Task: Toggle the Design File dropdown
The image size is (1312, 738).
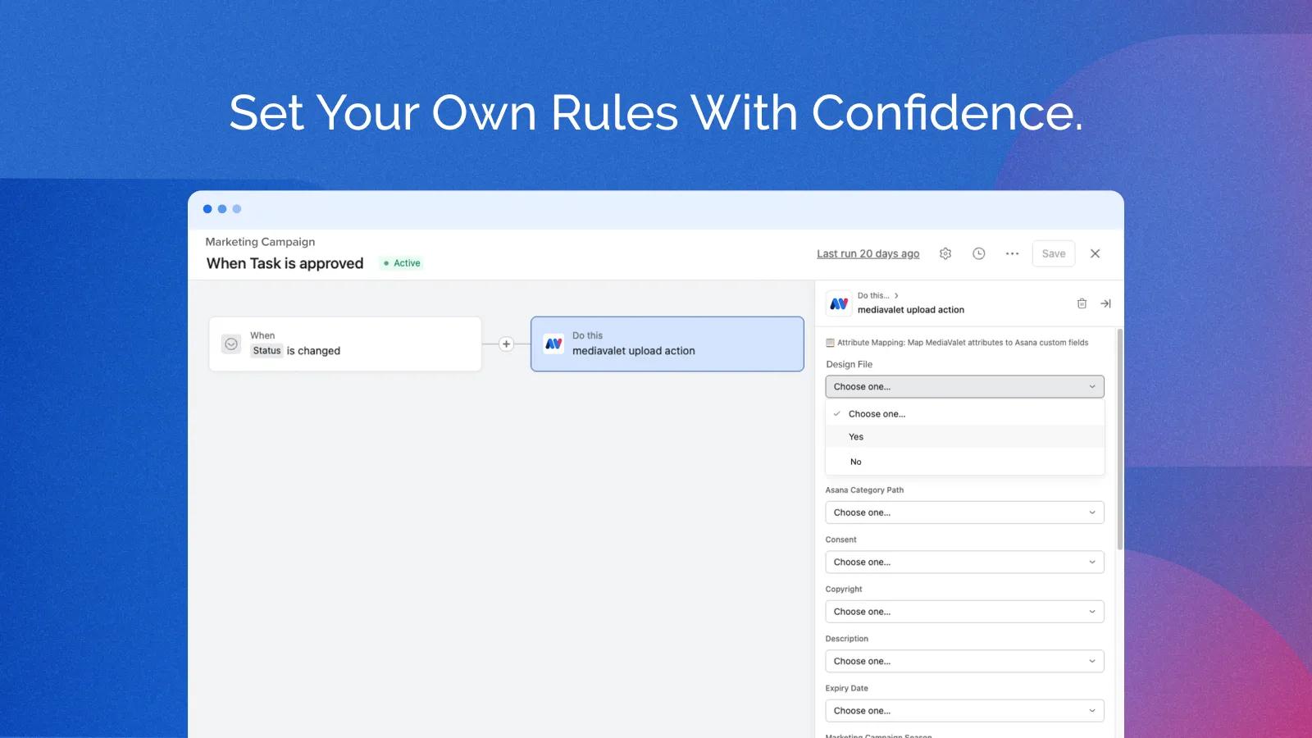Action: (964, 387)
